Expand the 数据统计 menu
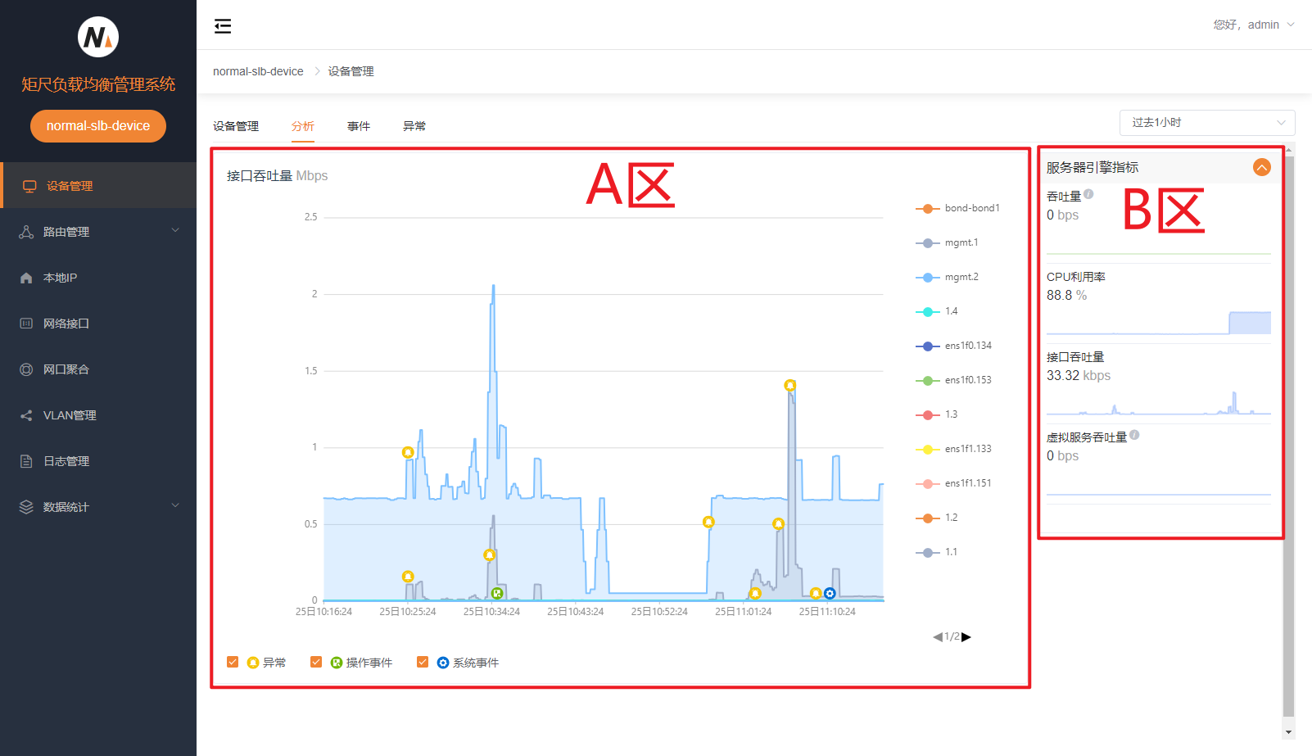Viewport: 1312px width, 756px height. click(98, 507)
